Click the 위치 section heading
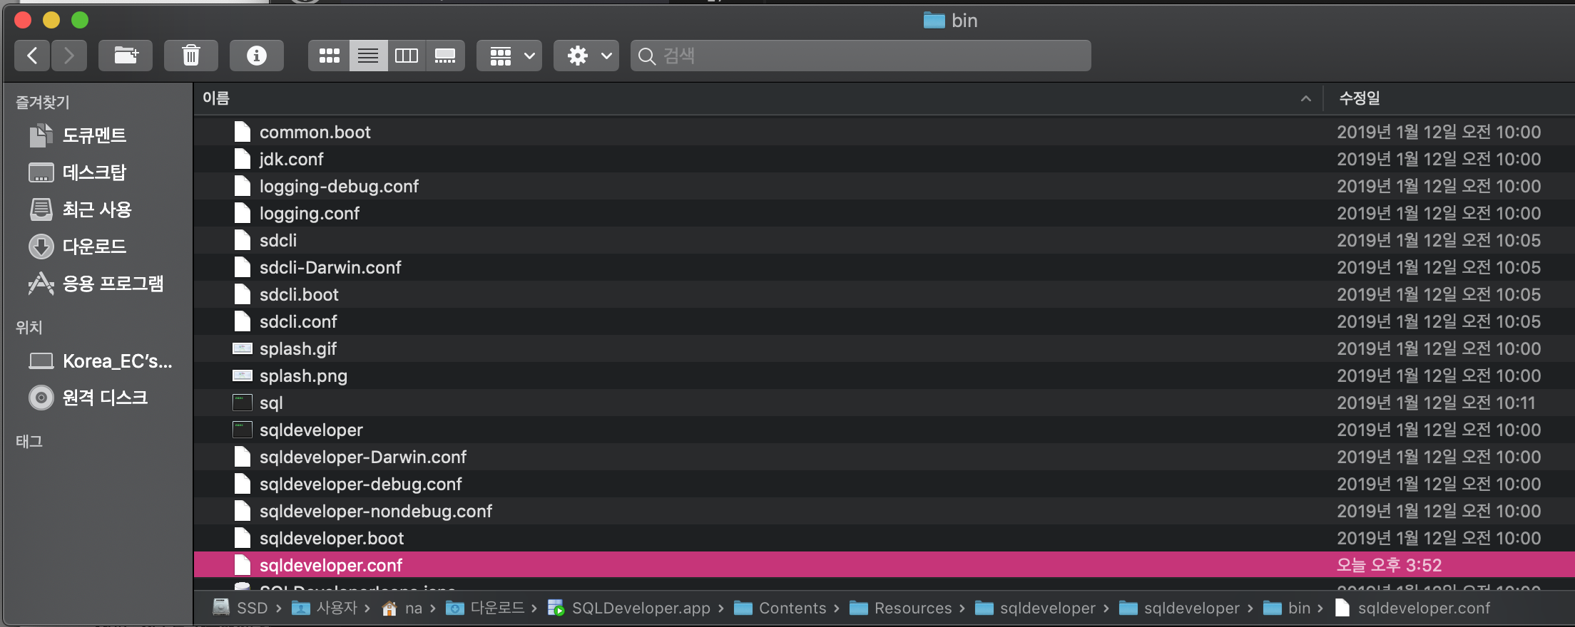This screenshot has height=627, width=1575. click(29, 327)
